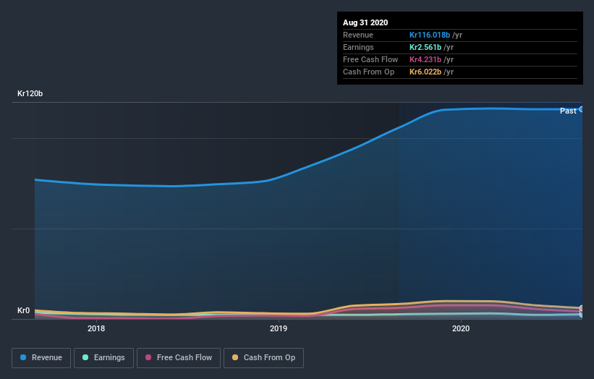This screenshot has height=379, width=594.
Task: Toggle the Cash From Op legend button
Action: pos(263,358)
